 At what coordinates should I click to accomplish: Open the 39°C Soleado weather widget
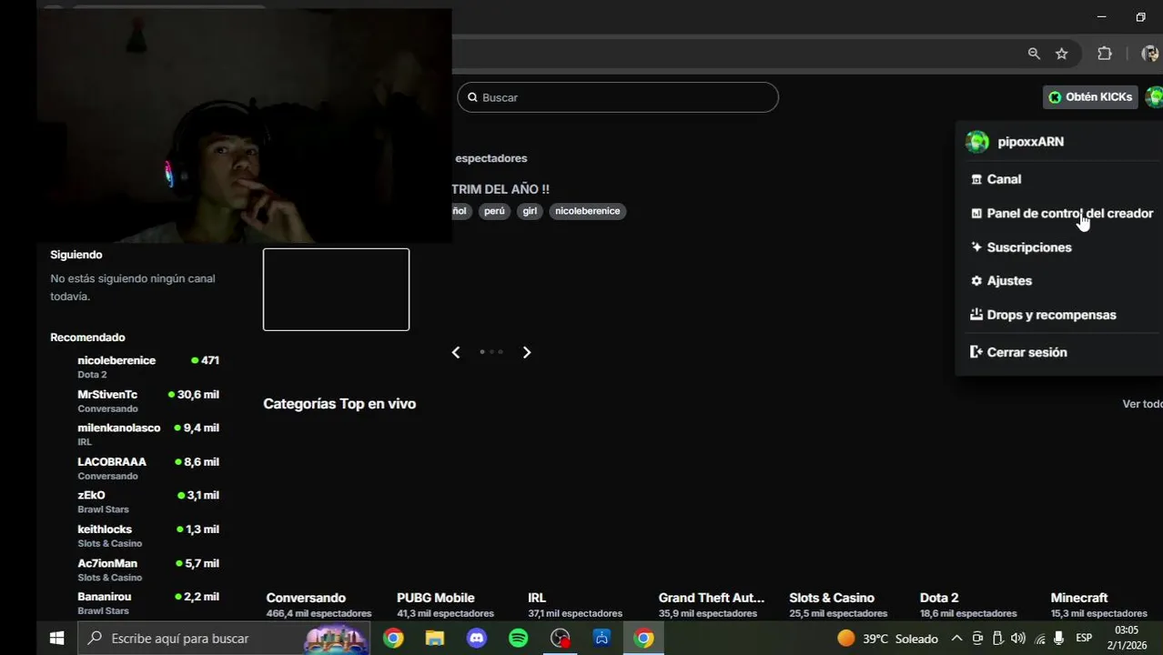pos(887,639)
